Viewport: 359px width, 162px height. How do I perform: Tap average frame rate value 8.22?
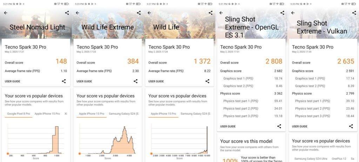point(207,71)
